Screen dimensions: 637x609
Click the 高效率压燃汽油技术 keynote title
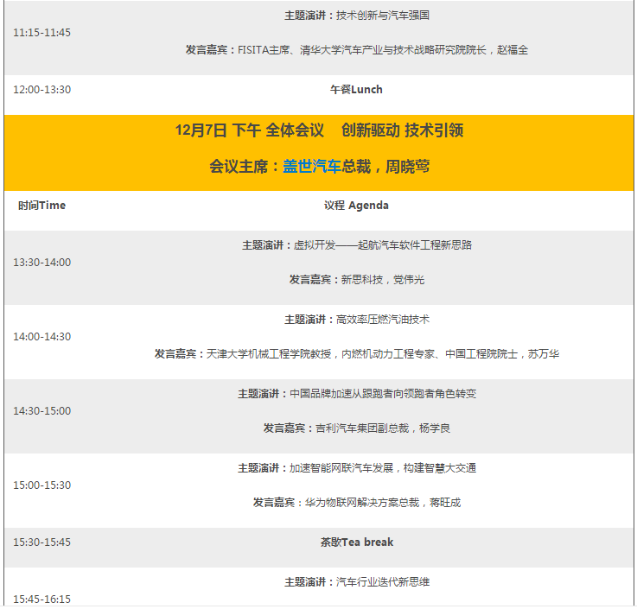(356, 320)
